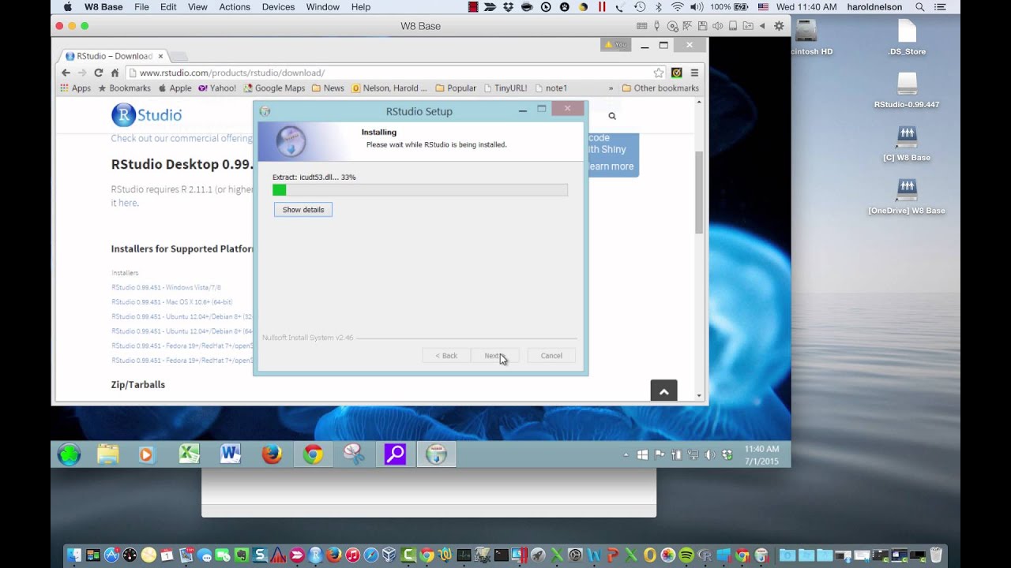Open the Window menu
This screenshot has width=1011, height=568.
click(322, 7)
